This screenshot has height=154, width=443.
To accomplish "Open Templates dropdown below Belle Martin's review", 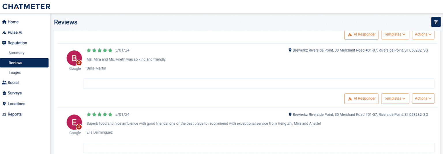I will click(395, 98).
